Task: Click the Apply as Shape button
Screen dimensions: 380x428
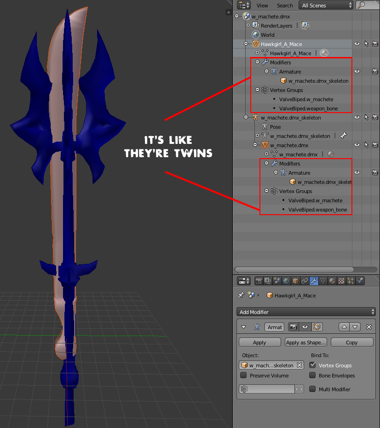Action: coord(306,342)
